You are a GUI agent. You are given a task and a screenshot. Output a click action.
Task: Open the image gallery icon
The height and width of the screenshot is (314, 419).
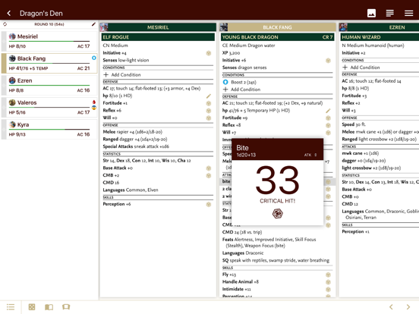[x=371, y=13]
